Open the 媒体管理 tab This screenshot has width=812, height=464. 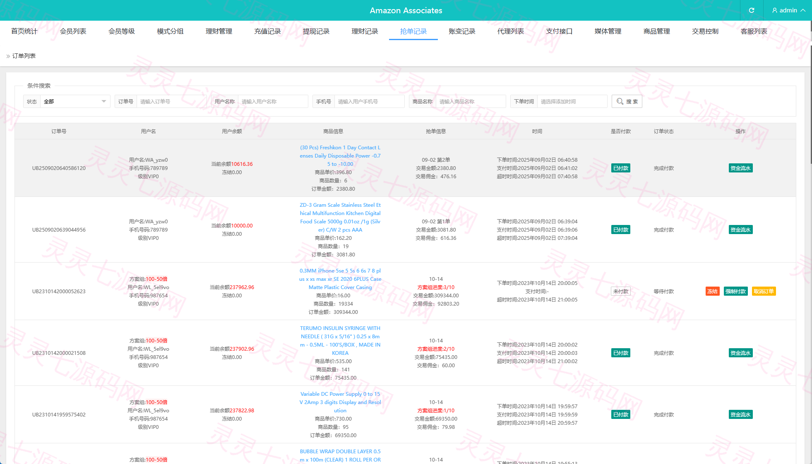[608, 31]
